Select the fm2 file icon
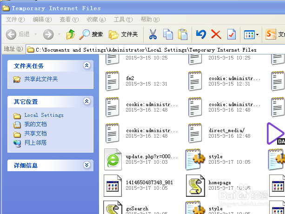This screenshot has height=214, width=285. (112, 81)
